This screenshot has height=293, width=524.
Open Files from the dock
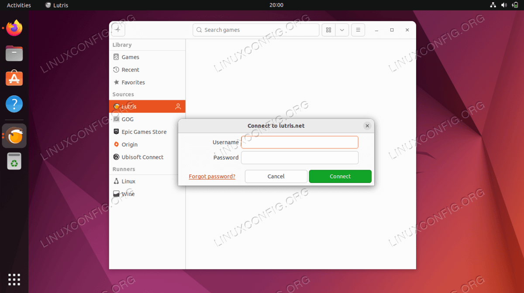coord(14,53)
